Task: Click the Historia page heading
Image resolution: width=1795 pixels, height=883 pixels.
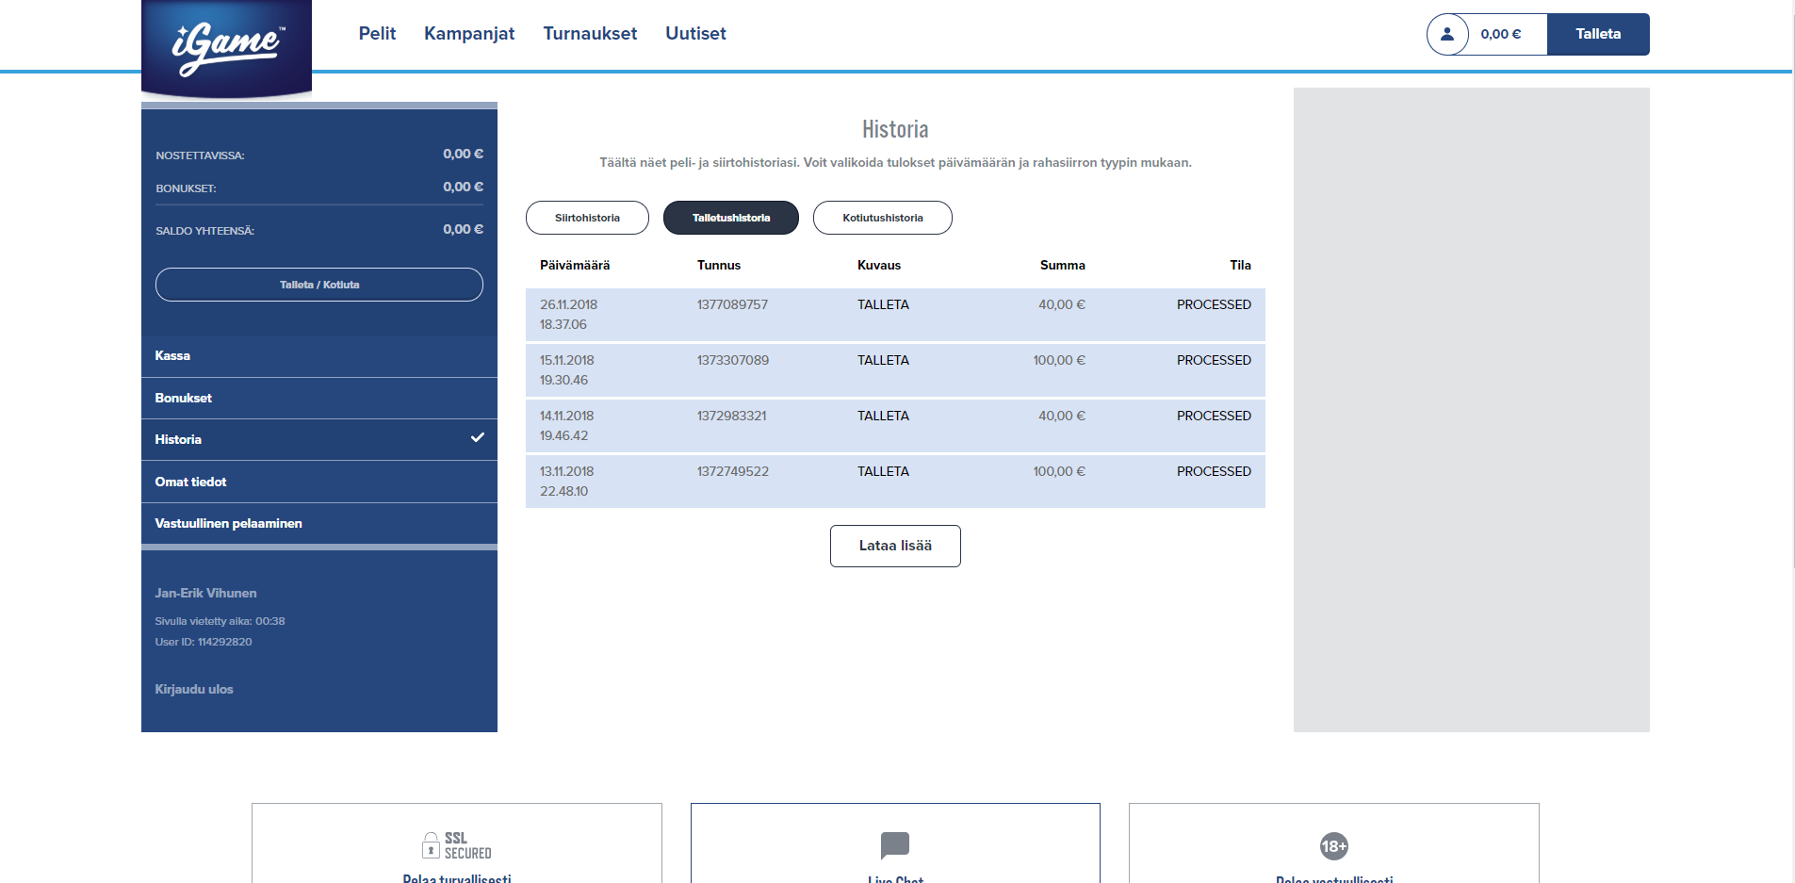Action: (895, 129)
